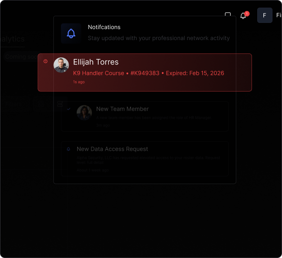This screenshot has width=282, height=258.
Task: Click bell icon beside New Data Access Request
Action: (x=68, y=149)
